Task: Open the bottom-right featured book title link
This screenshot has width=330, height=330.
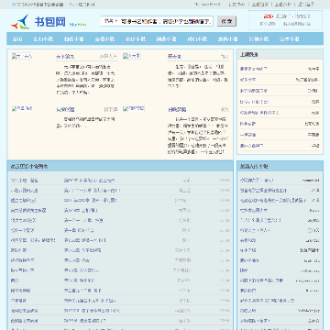Action: pos(177,109)
